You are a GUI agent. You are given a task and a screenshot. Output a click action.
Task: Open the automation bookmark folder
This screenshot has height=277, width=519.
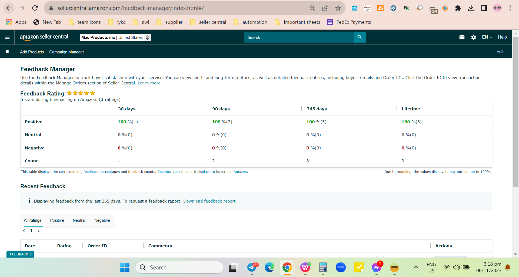pos(250,22)
